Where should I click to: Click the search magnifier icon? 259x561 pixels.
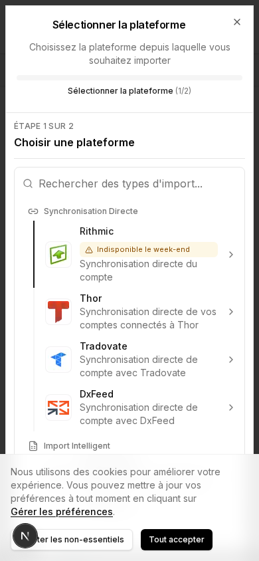click(28, 183)
